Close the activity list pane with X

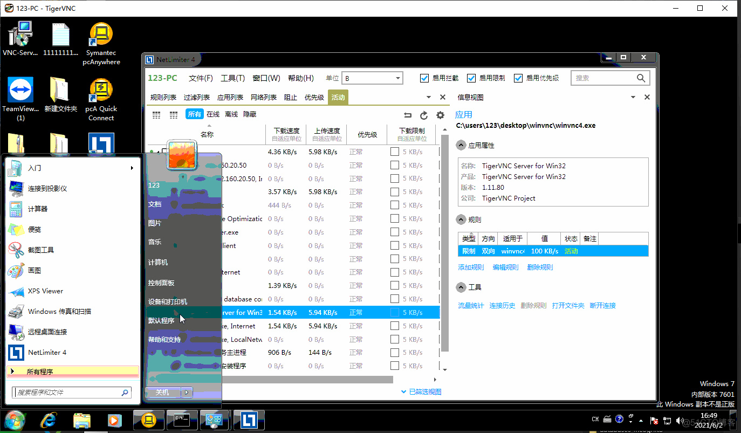[443, 97]
